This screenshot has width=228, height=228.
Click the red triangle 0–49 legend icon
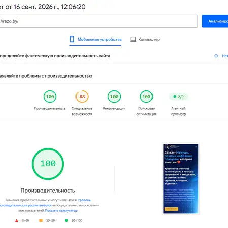point(17,220)
